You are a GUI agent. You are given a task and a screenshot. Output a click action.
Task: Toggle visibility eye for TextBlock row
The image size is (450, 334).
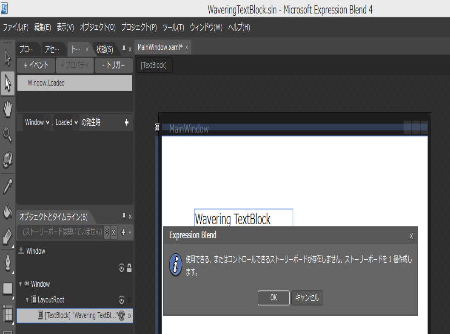pos(122,316)
